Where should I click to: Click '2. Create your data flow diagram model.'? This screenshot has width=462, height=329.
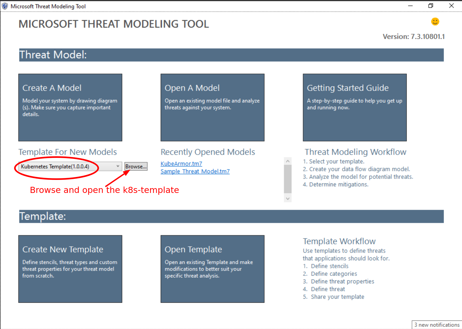click(x=356, y=169)
